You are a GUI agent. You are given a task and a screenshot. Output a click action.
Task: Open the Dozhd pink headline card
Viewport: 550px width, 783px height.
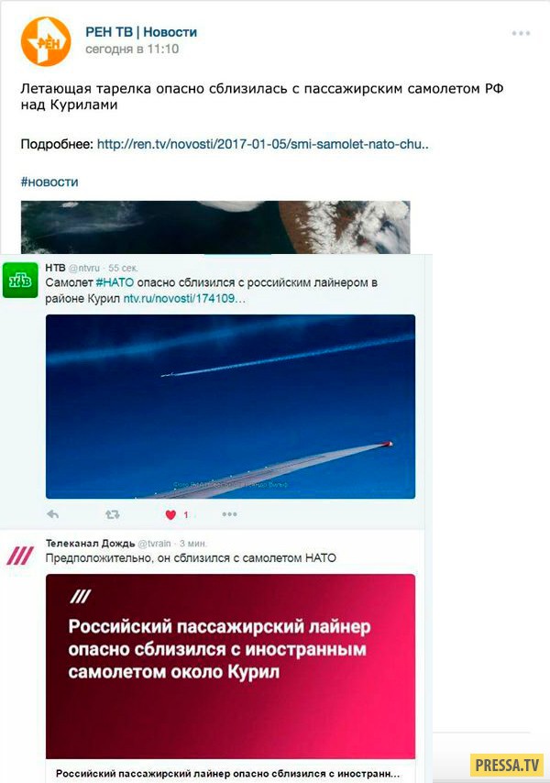[x=231, y=667]
